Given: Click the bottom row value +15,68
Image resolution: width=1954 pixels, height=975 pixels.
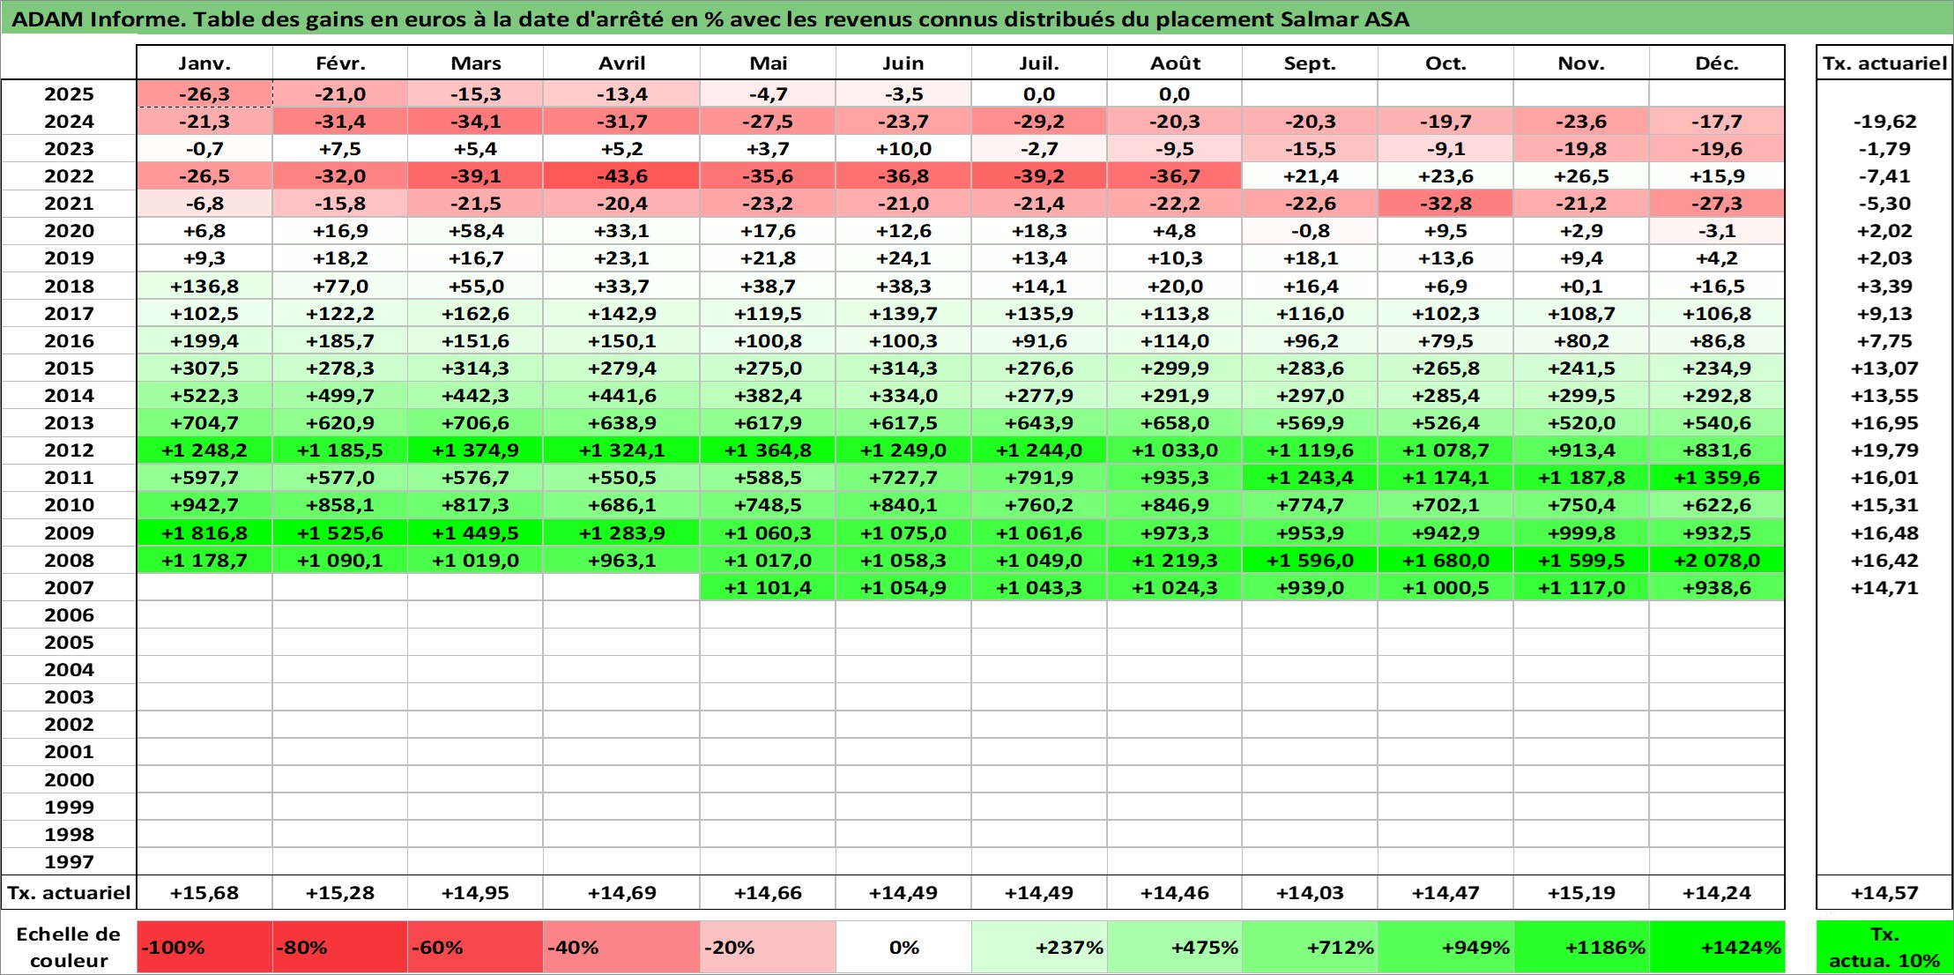Looking at the screenshot, I should 204,892.
